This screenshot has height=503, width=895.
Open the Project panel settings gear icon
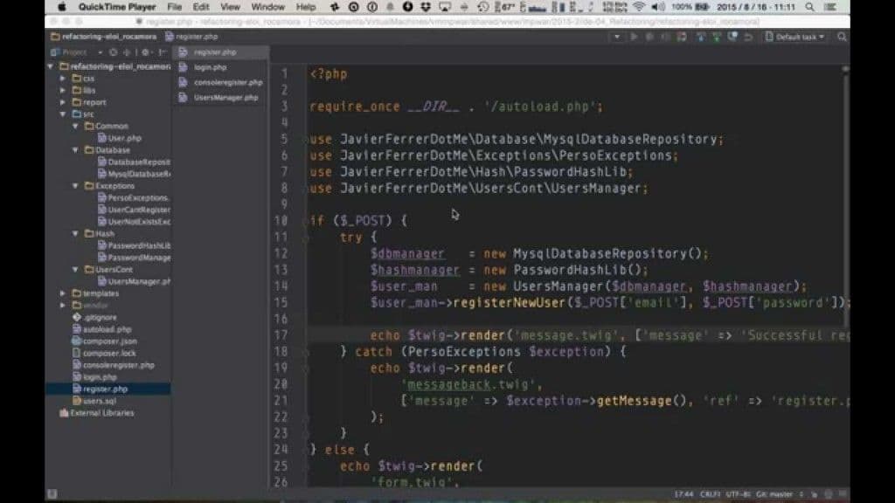[147, 52]
